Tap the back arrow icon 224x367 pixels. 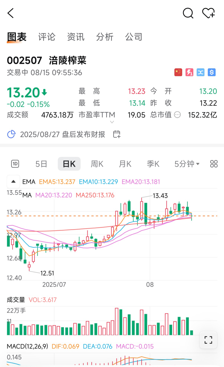pos(10,13)
